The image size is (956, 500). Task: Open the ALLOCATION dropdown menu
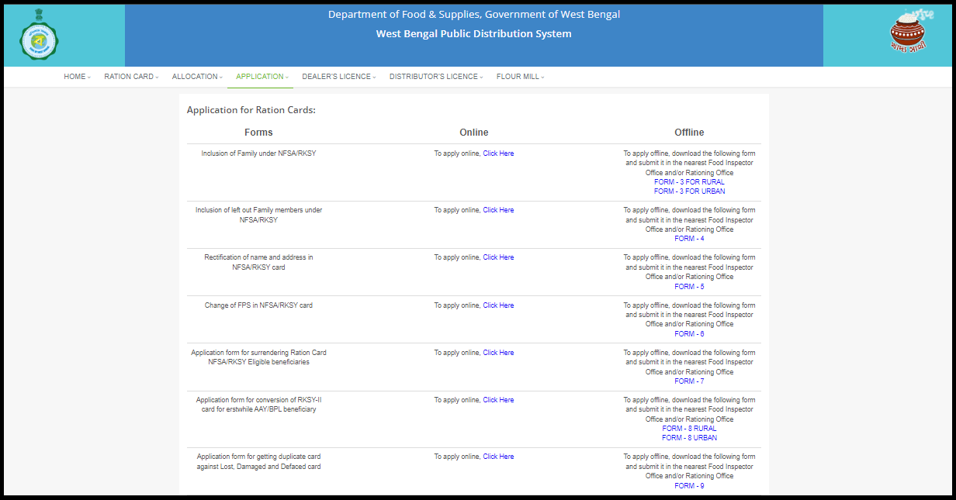[x=197, y=77]
